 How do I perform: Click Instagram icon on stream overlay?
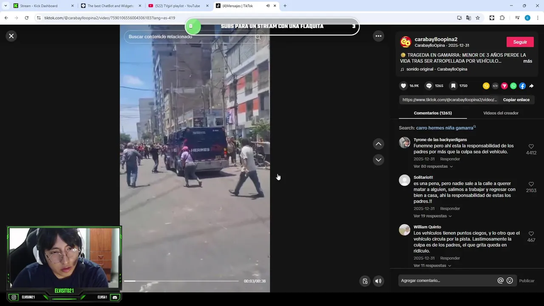tap(14, 297)
